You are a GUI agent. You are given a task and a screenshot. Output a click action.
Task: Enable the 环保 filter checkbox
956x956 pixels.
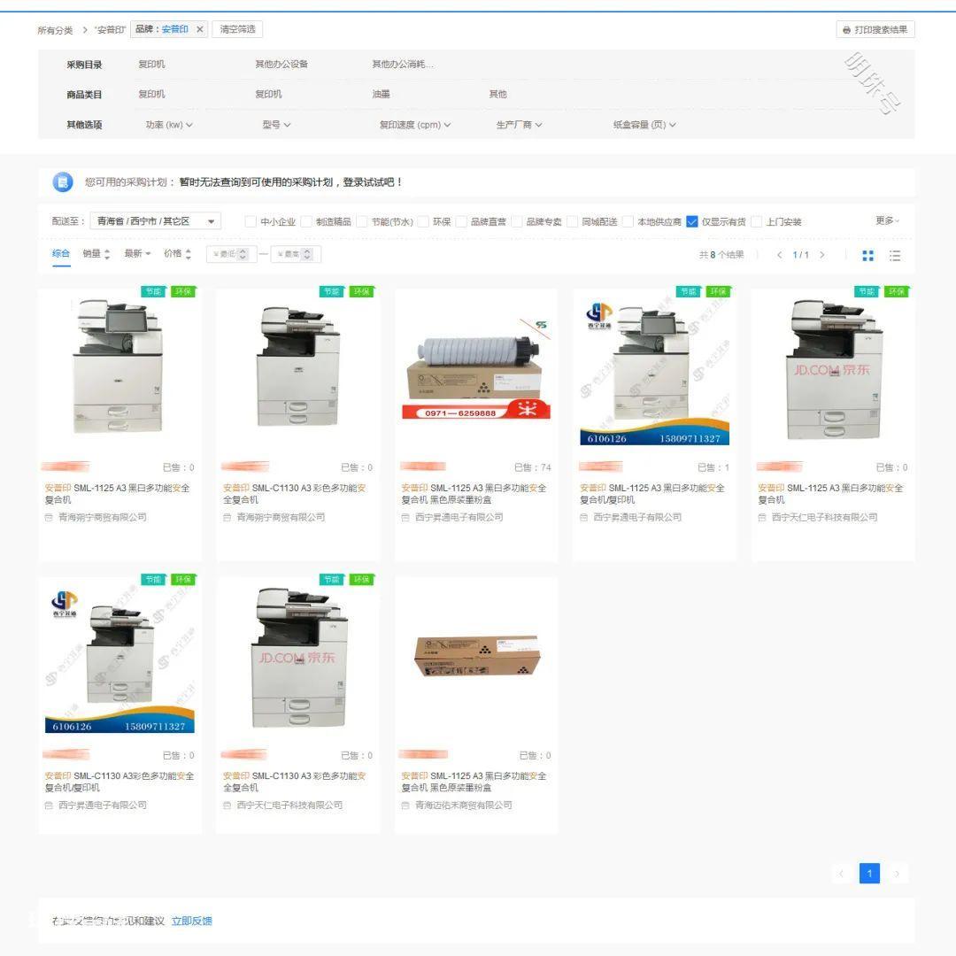pyautogui.click(x=423, y=221)
